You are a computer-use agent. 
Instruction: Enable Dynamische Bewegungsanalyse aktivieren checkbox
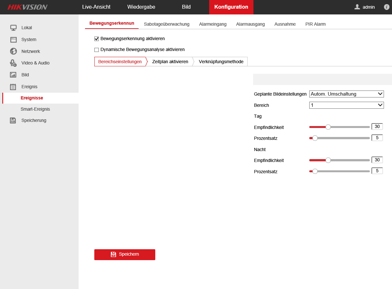coord(97,50)
